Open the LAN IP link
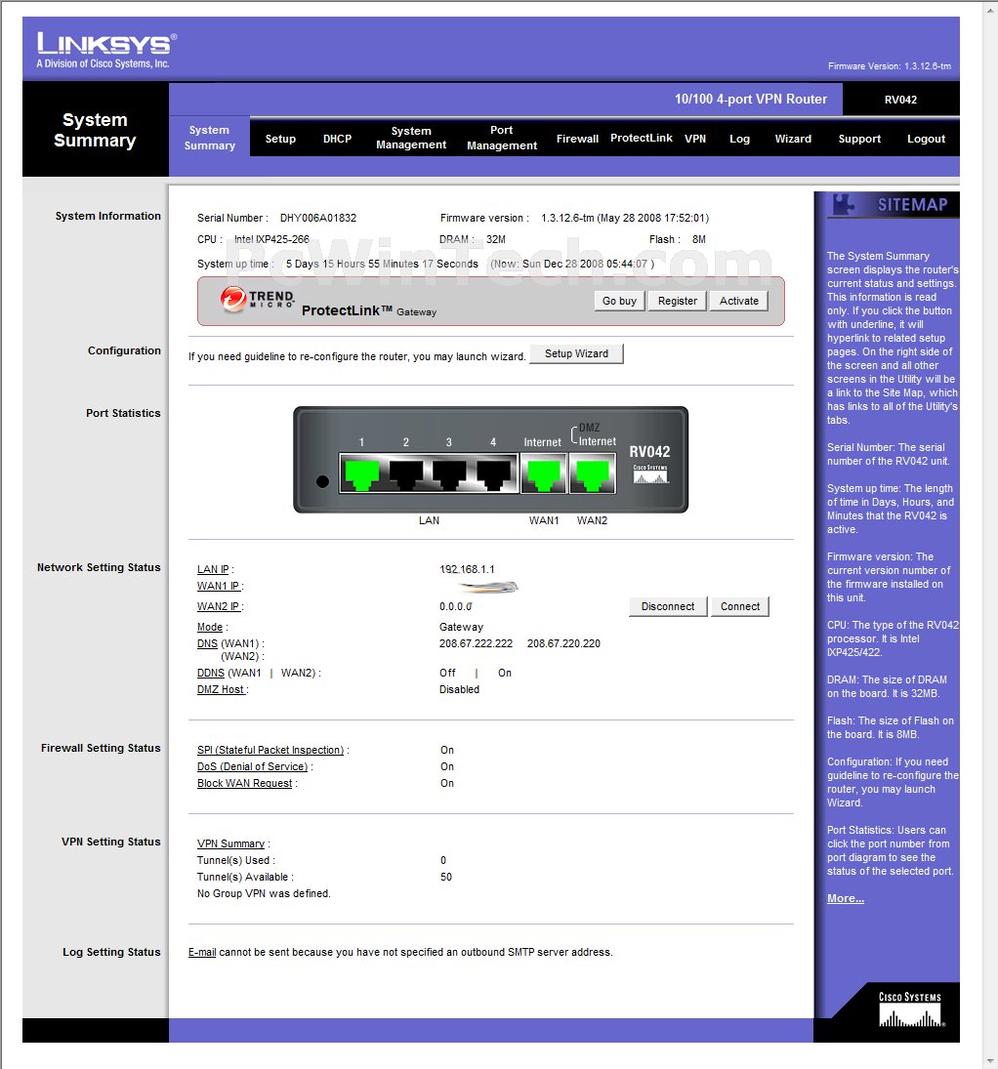This screenshot has width=998, height=1069. pos(213,569)
